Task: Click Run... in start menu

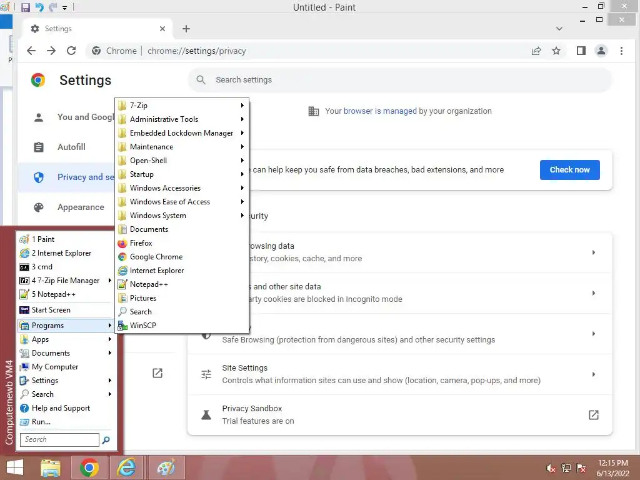Action: (x=65, y=422)
